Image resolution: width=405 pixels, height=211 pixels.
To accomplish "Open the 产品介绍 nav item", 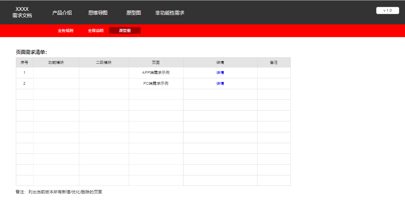I will pyautogui.click(x=62, y=13).
